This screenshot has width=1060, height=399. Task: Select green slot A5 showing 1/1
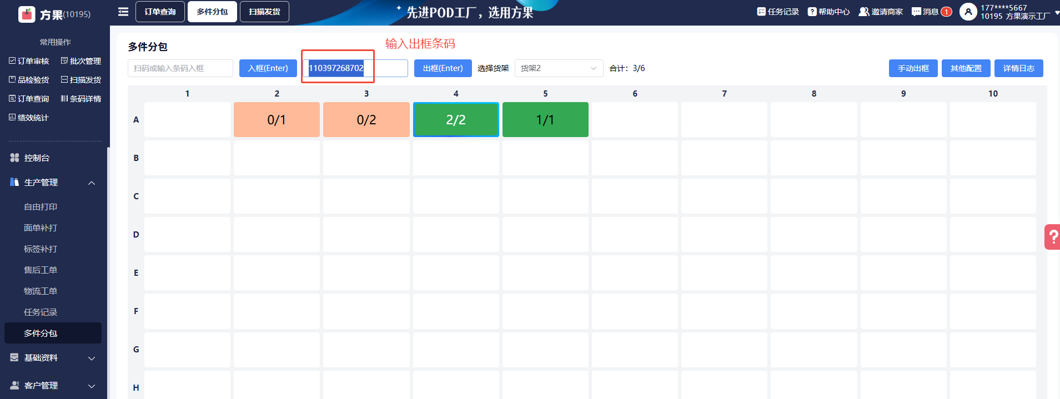545,120
